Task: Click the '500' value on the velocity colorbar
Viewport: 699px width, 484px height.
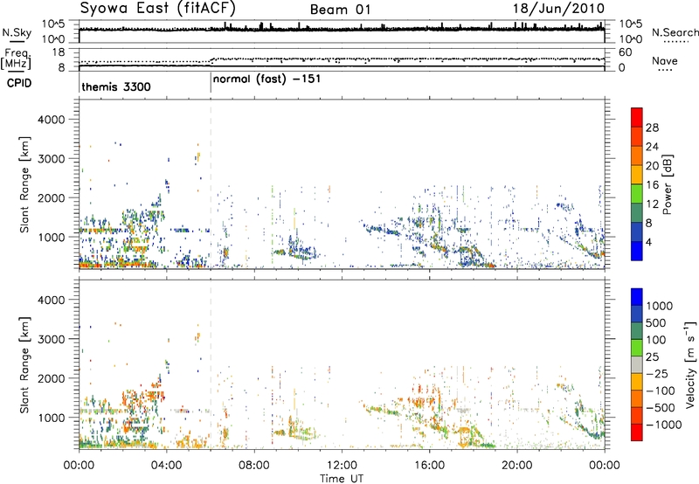Action: click(x=656, y=323)
